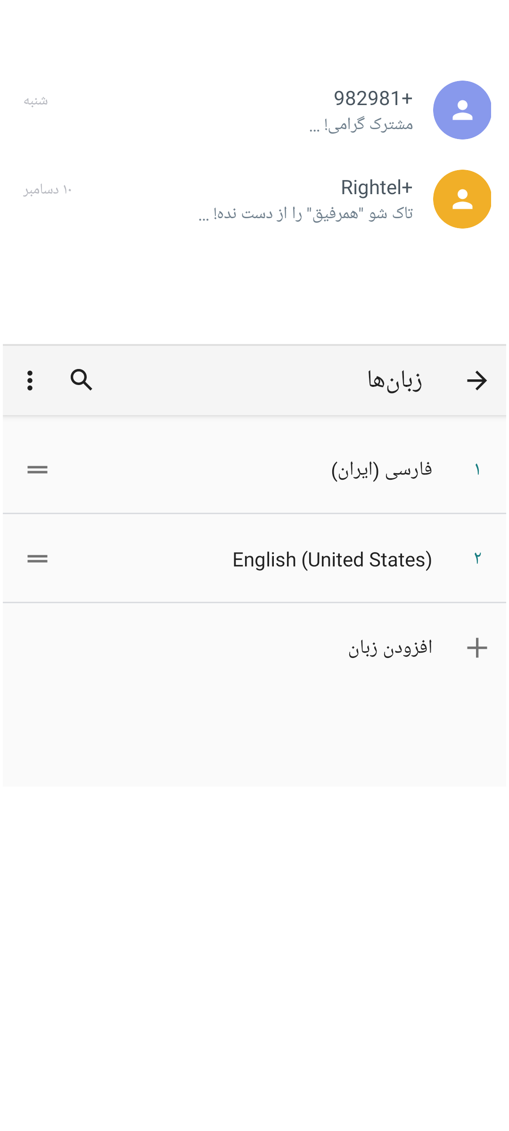Select the فارسی (ایران) language entry

pyautogui.click(x=382, y=469)
